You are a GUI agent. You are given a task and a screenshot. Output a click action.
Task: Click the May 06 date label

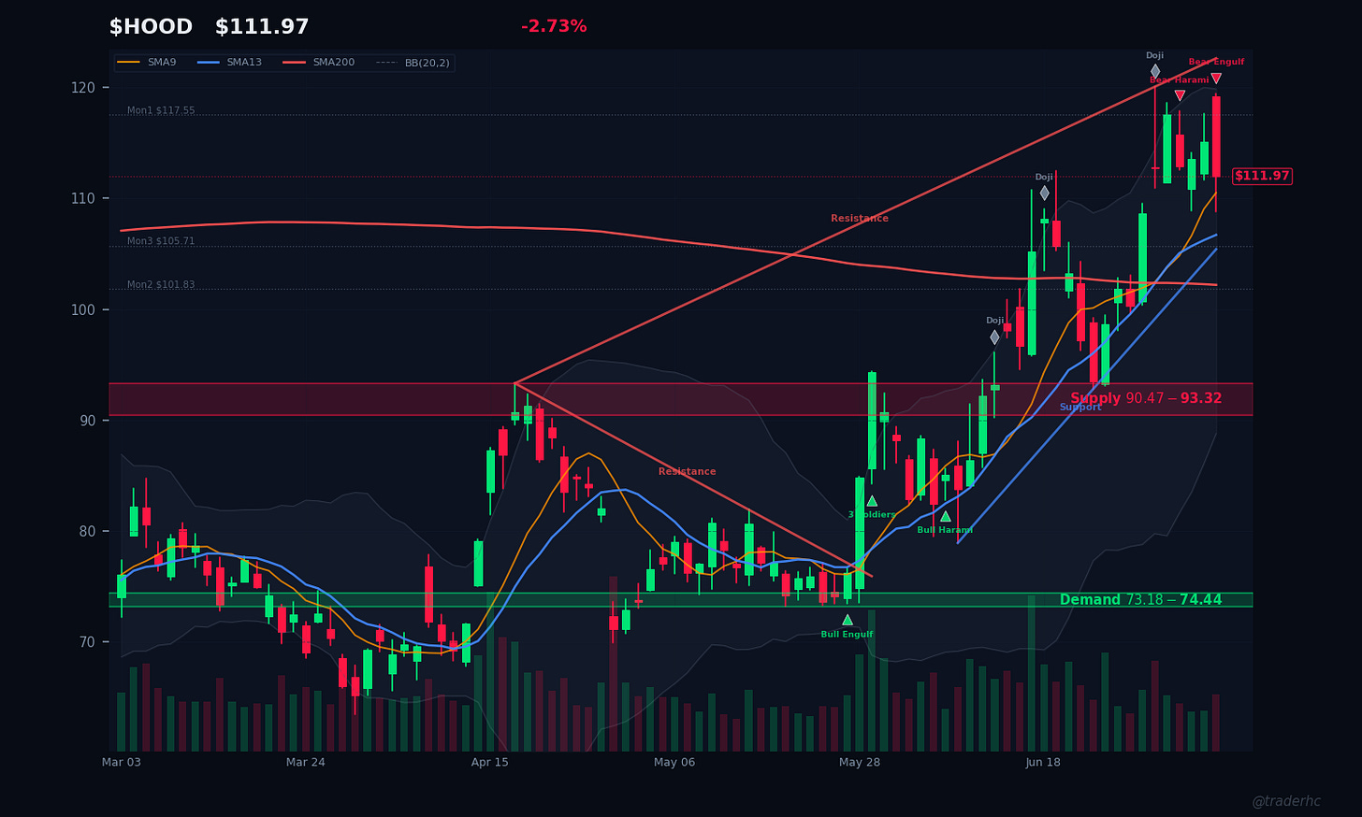[674, 763]
